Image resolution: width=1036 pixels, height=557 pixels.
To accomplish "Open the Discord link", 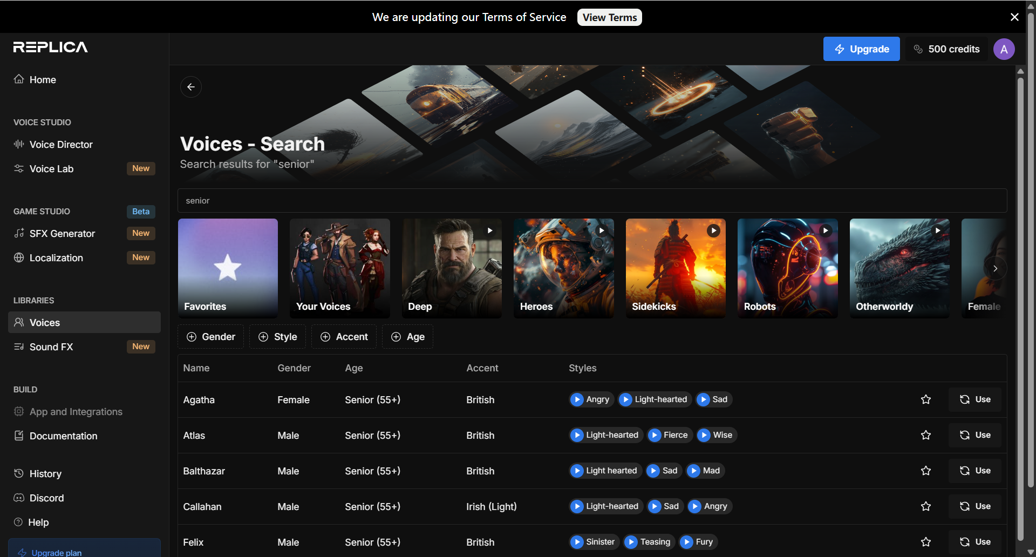I will [84, 498].
